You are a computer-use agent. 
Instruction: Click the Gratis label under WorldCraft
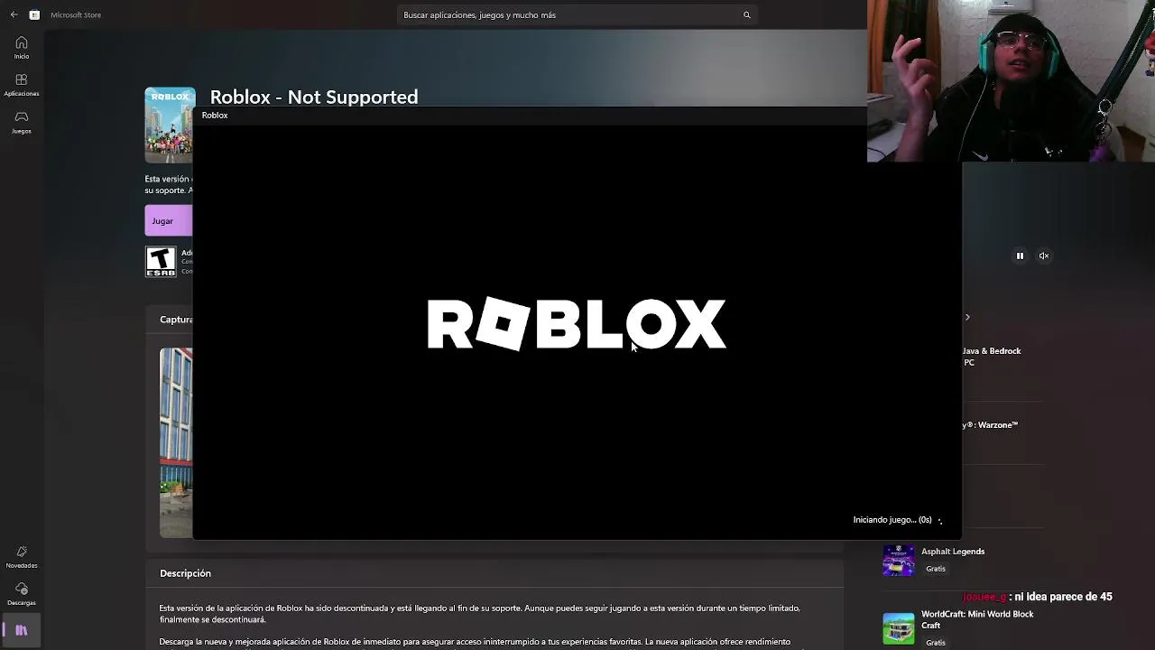click(x=936, y=643)
